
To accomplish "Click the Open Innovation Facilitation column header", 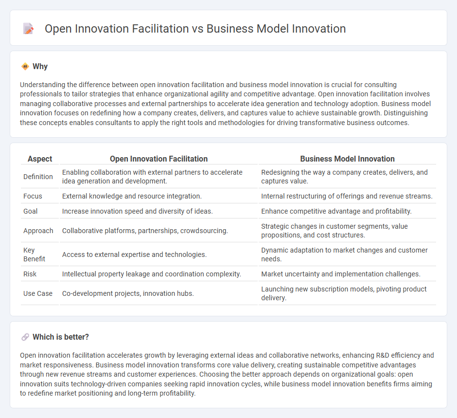I will click(158, 159).
